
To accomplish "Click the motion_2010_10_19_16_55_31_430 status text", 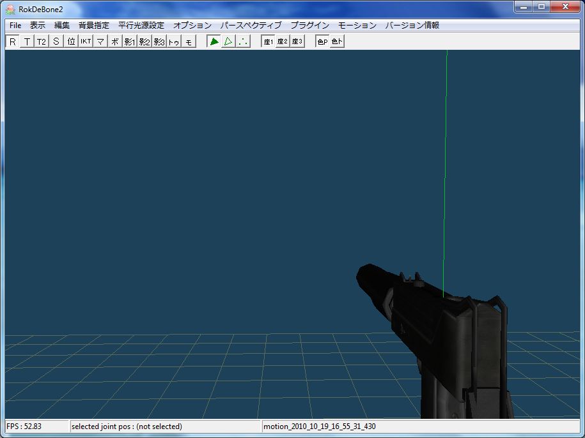I will tap(320, 427).
